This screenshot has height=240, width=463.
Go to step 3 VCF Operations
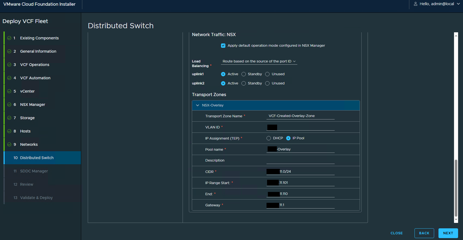(x=43, y=65)
